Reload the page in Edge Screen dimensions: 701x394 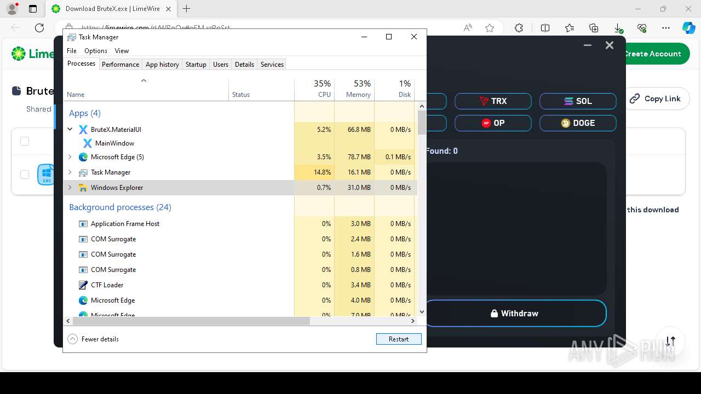click(x=39, y=28)
